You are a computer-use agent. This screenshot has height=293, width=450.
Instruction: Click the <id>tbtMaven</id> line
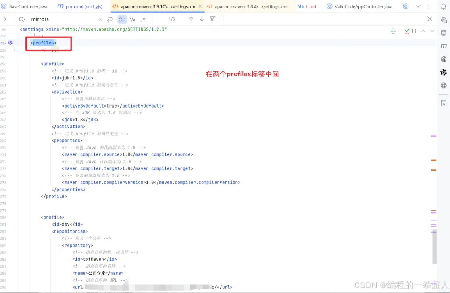pos(95,259)
